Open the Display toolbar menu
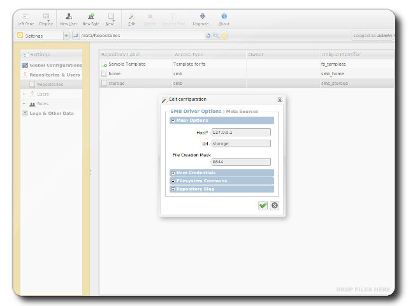The width and height of the screenshot is (408, 306). (x=46, y=17)
